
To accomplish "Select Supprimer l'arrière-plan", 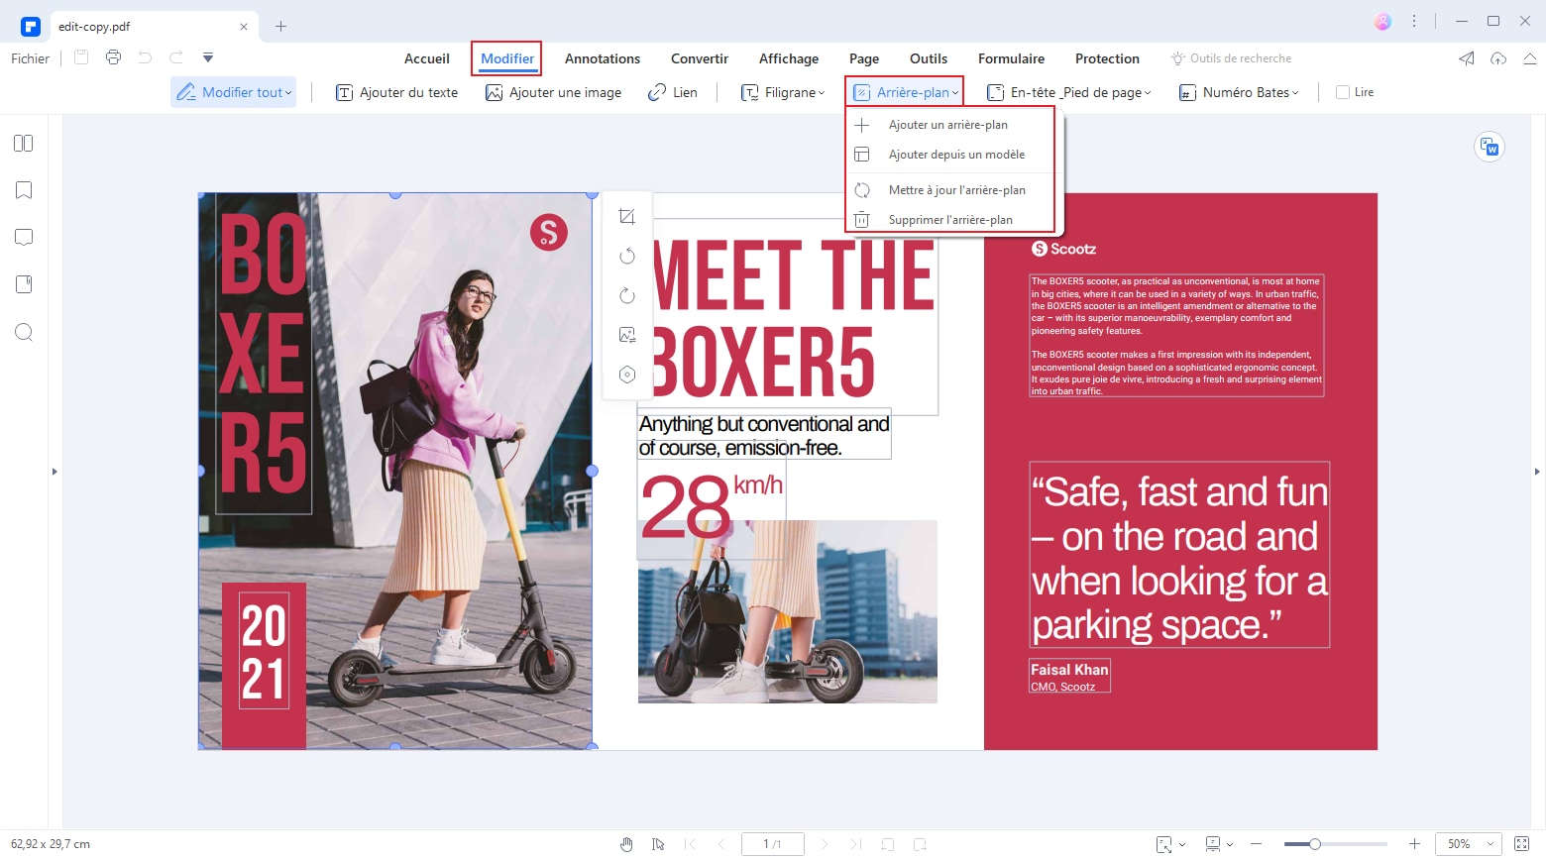I will [952, 220].
